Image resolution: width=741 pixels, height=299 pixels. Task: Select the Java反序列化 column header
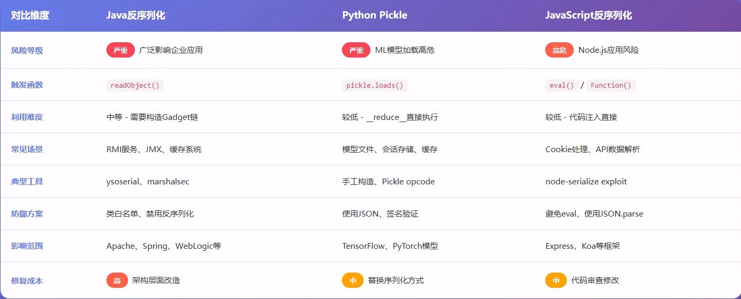tap(136, 15)
